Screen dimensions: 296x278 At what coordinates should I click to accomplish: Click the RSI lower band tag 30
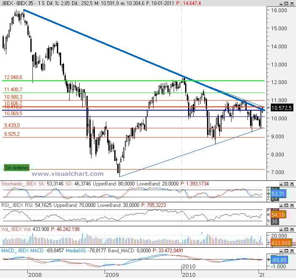[274, 221]
